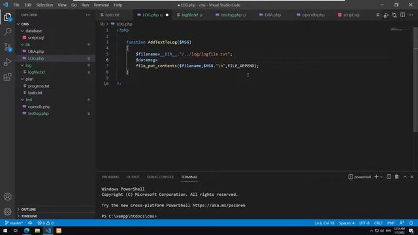
Task: Open the Search view in activity bar
Action: pyautogui.click(x=7, y=32)
